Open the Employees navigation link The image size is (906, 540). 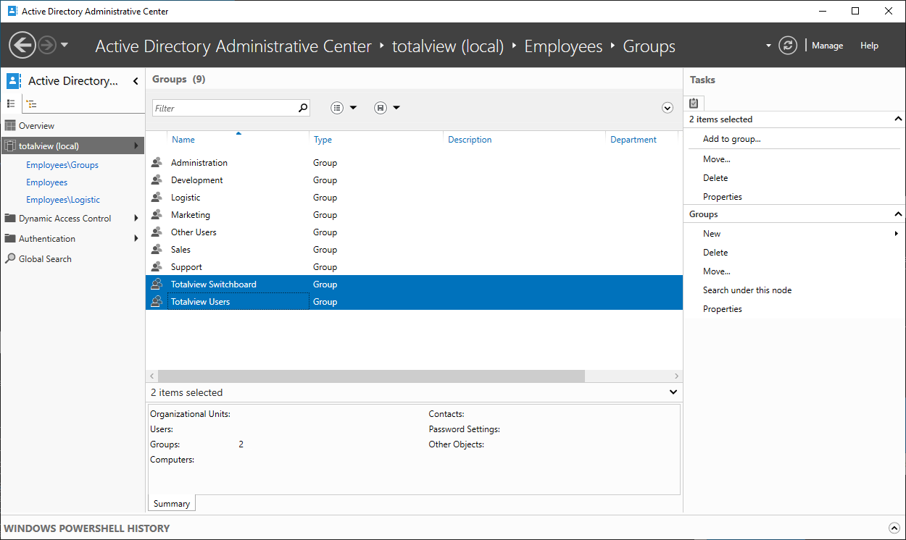tap(46, 182)
